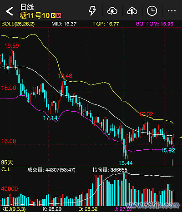Open the three-dots more menu

[172, 11]
